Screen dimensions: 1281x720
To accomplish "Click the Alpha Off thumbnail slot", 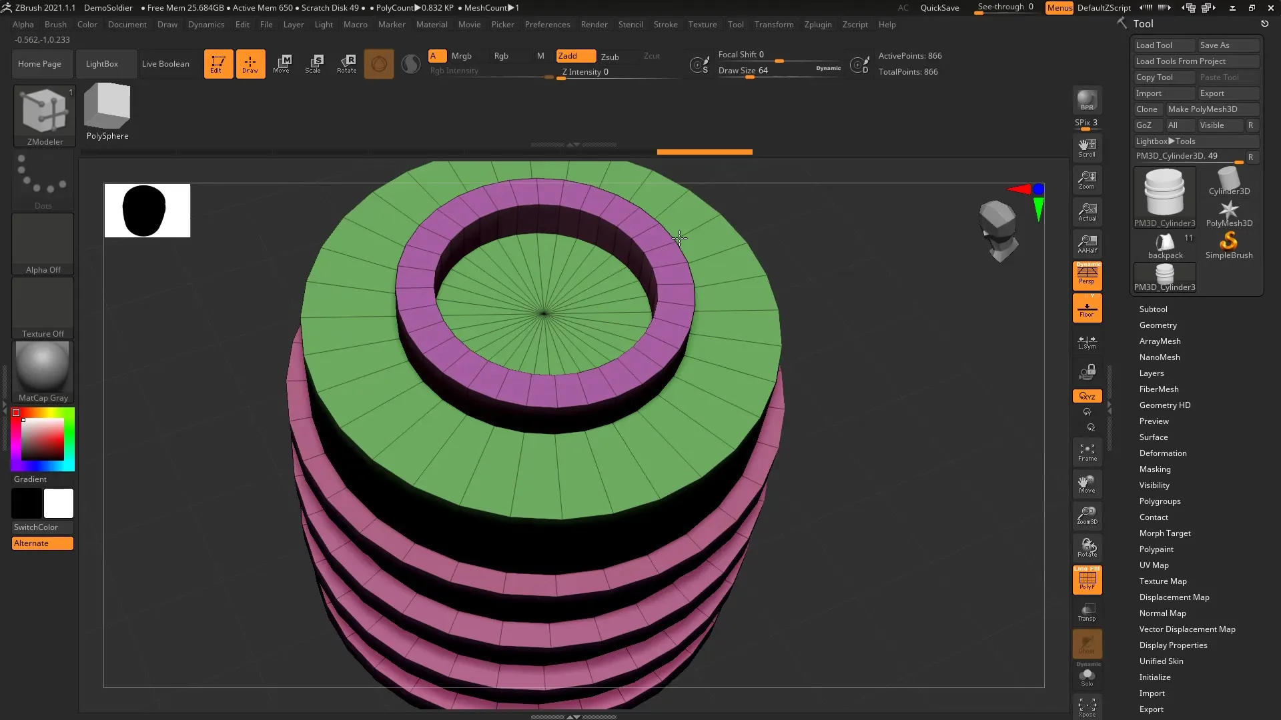I will coord(43,244).
